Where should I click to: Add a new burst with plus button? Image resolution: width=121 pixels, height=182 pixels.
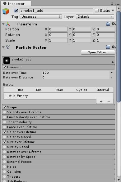[101, 102]
